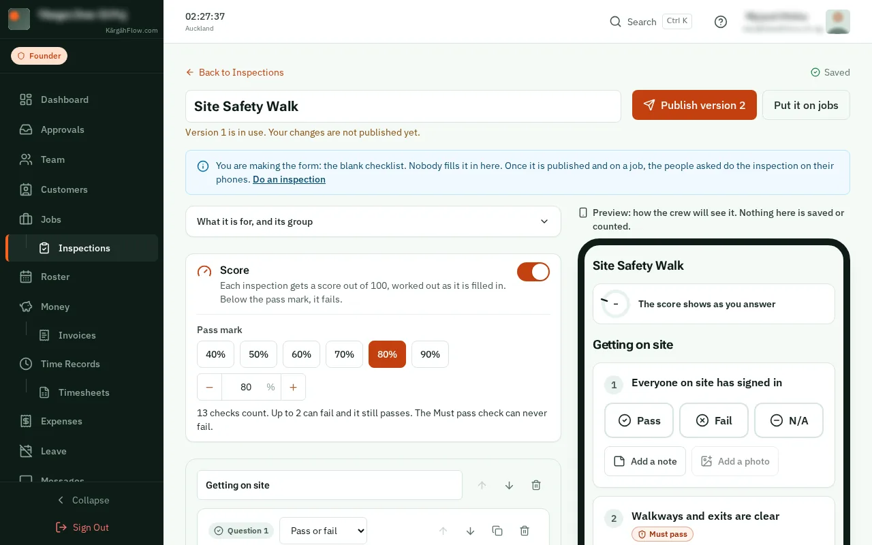
Task: Click the Search Ctrl K shortcut badge
Action: 677,21
